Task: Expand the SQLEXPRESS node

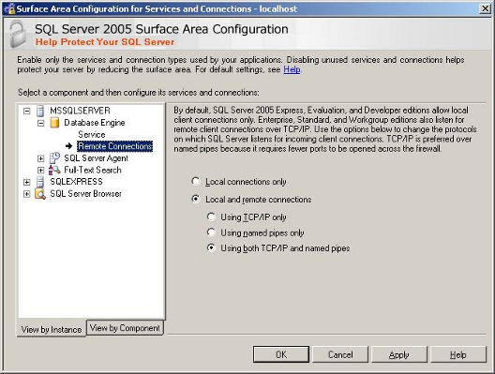Action: coord(27,182)
